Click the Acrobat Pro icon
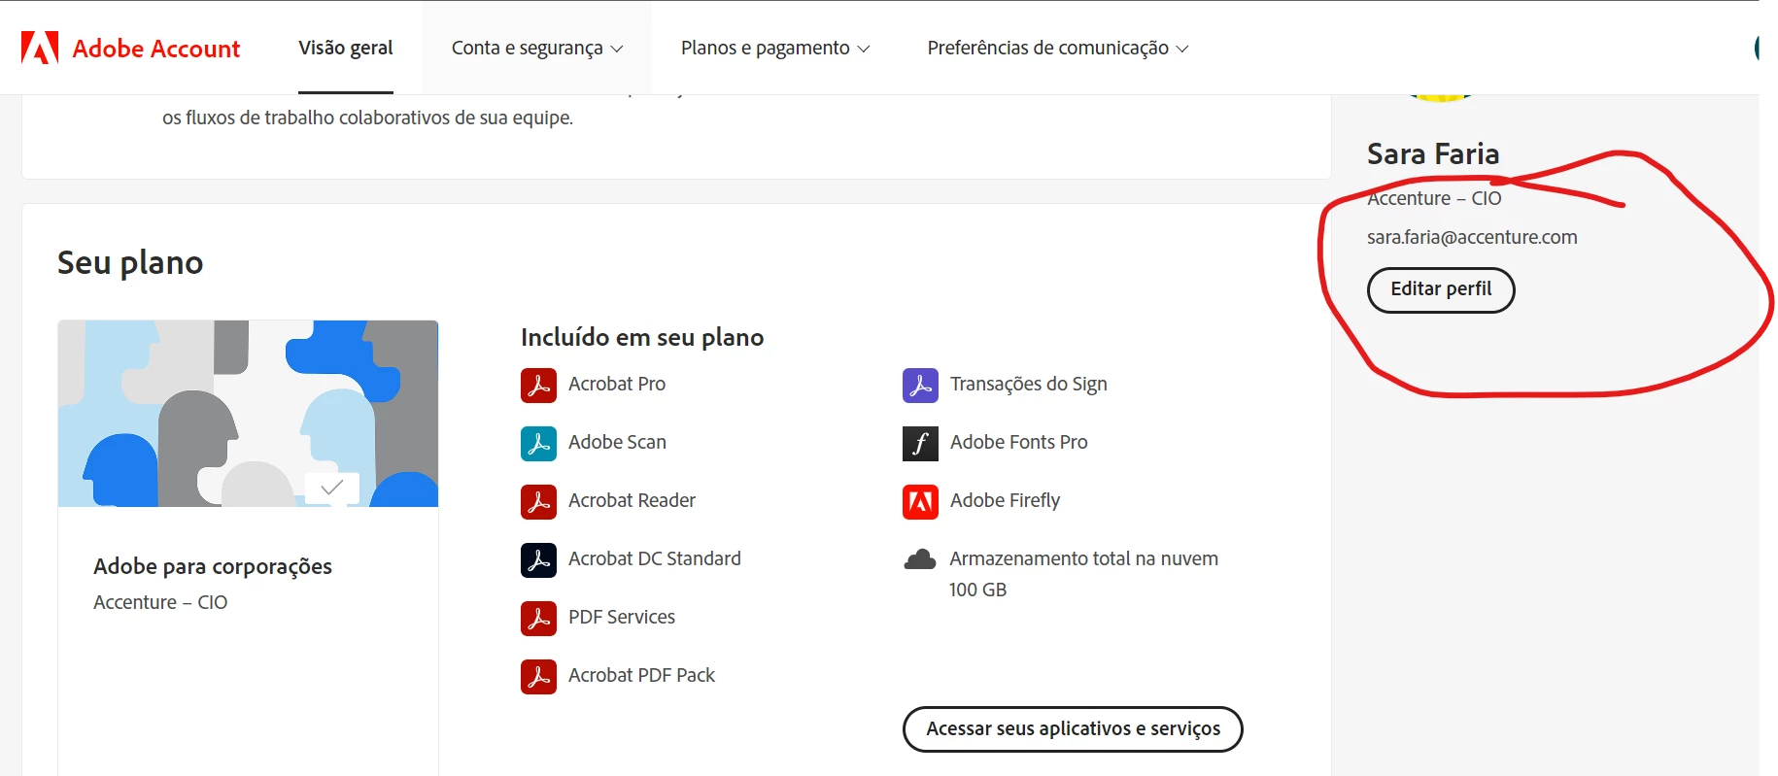Viewport: 1778px width, 776px height. coord(538,385)
